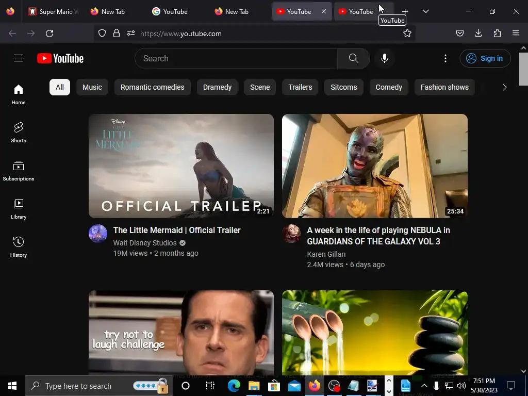The image size is (528, 396).
Task: Click the search magnifier button
Action: pyautogui.click(x=353, y=58)
